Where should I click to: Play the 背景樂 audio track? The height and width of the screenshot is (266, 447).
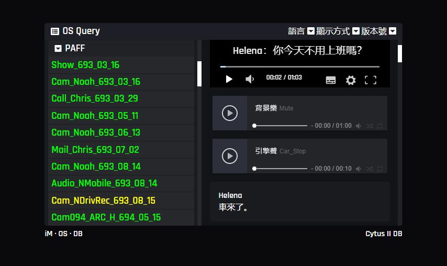pyautogui.click(x=230, y=113)
